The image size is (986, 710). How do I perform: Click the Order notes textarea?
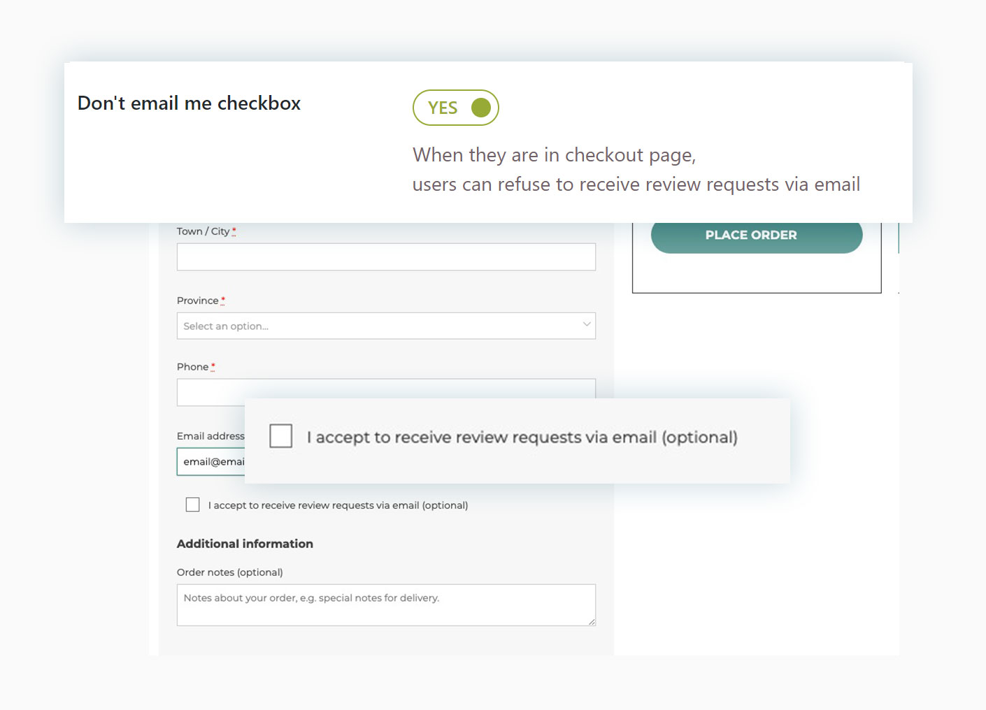(385, 604)
